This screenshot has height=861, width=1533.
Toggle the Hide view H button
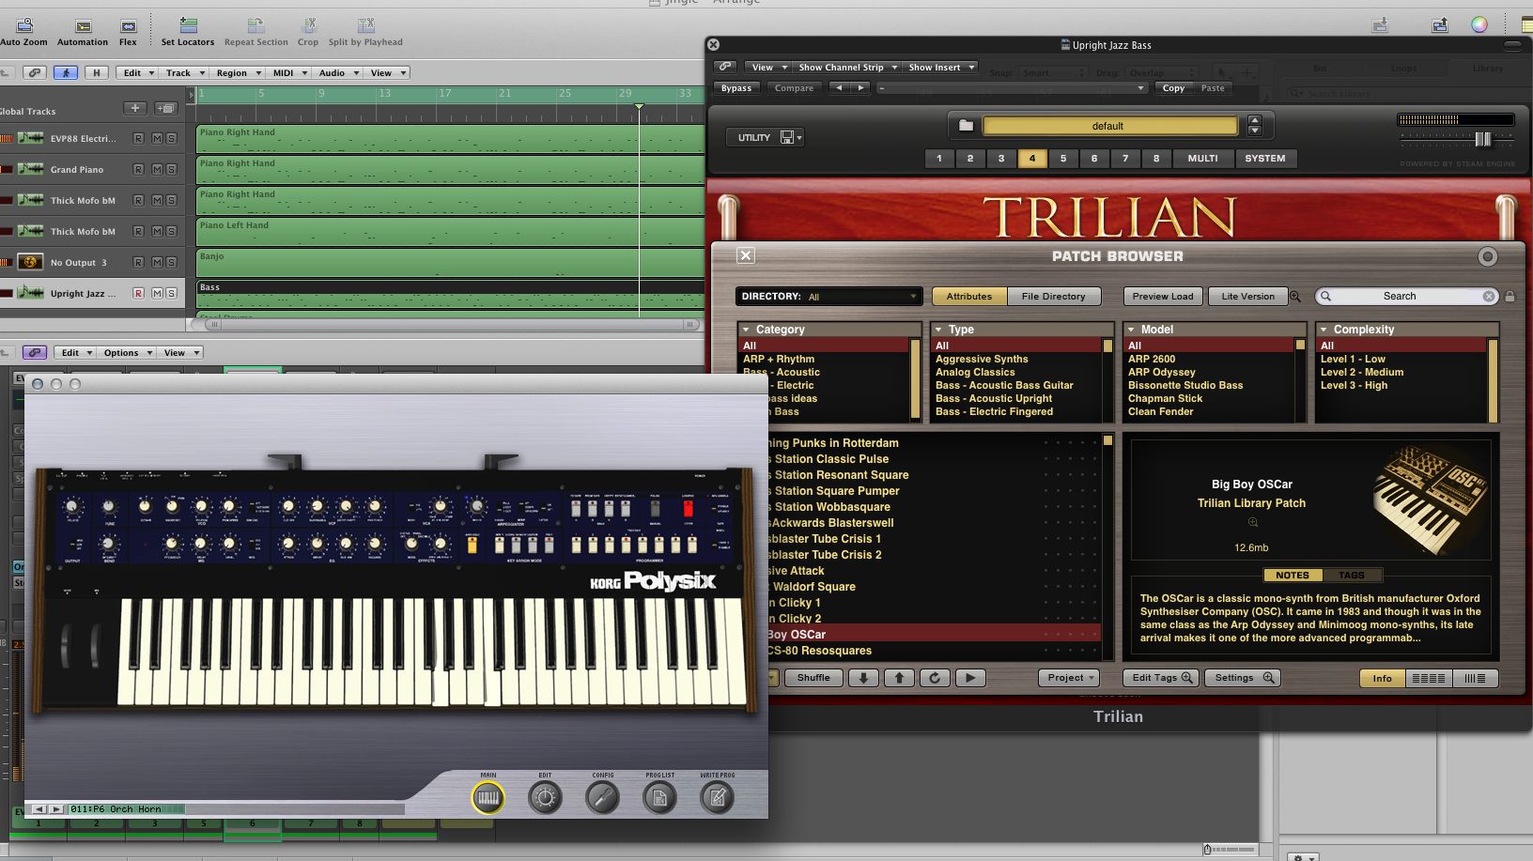click(x=96, y=72)
